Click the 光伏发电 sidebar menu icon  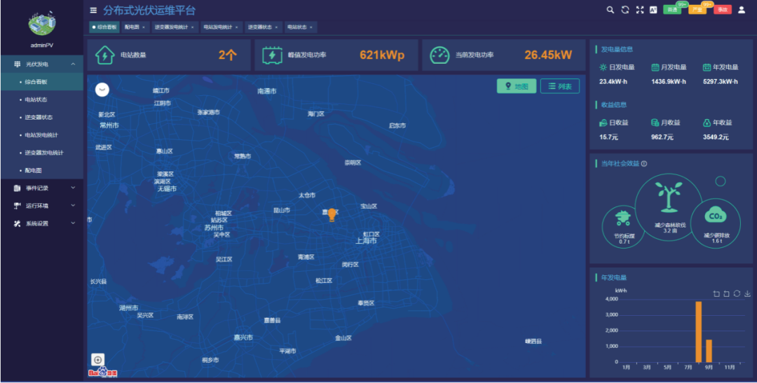[18, 64]
